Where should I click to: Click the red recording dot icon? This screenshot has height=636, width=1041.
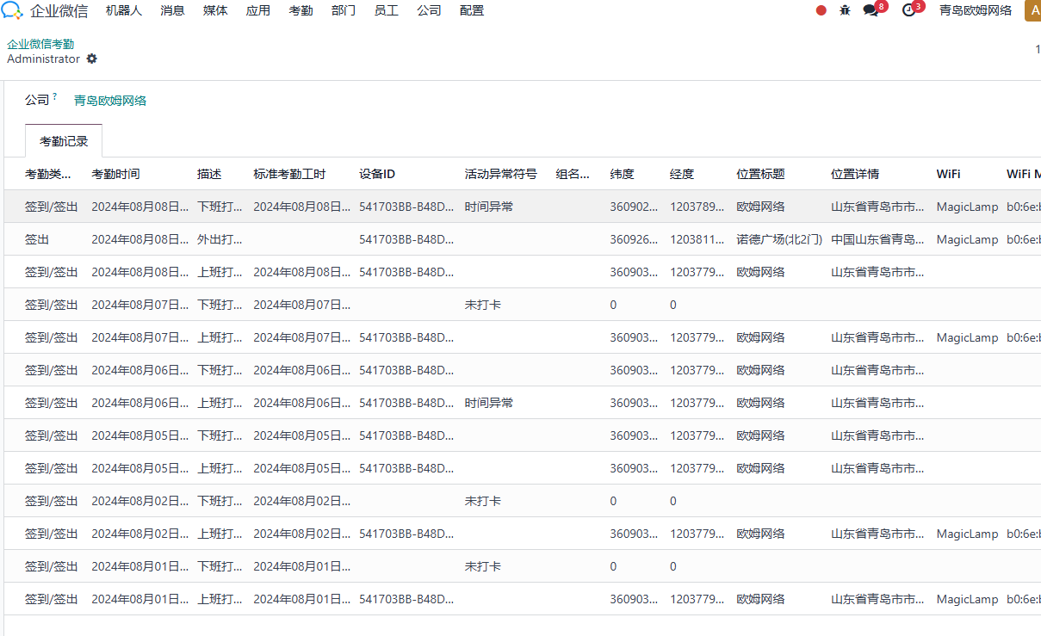click(821, 10)
